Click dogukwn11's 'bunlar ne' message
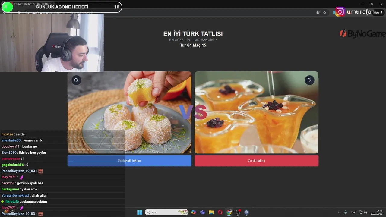Image resolution: width=386 pixels, height=217 pixels. (30, 146)
